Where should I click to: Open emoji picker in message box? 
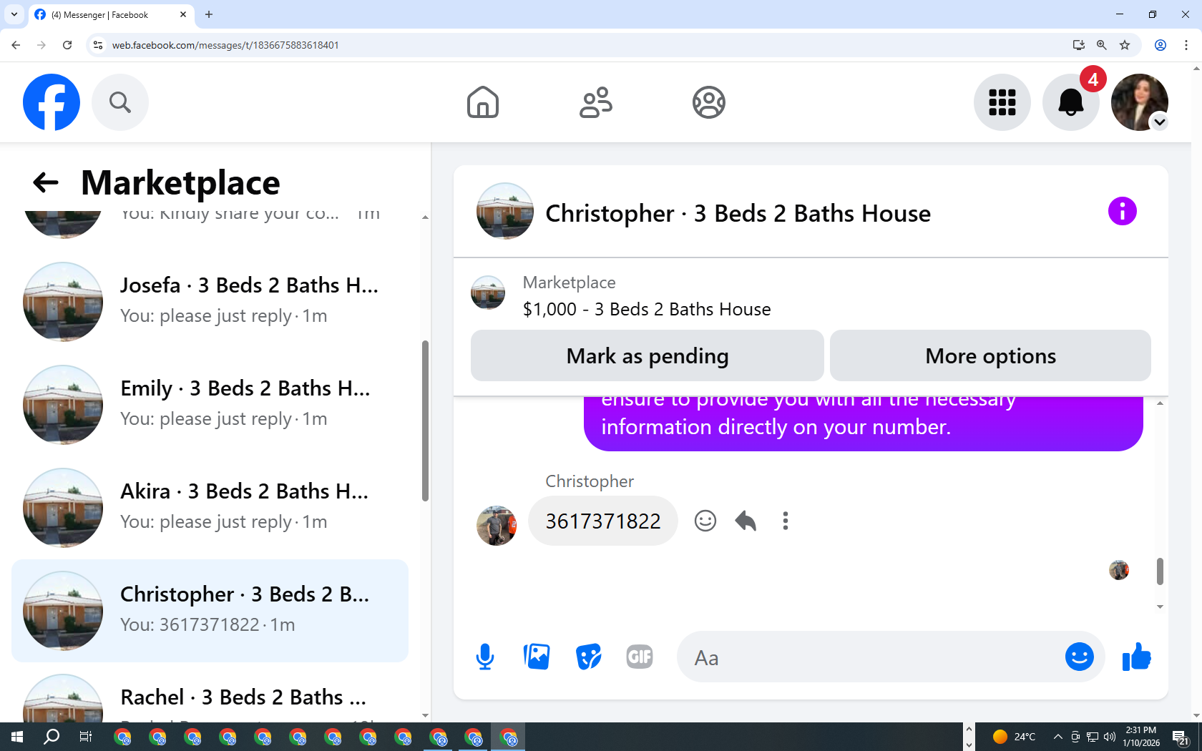coord(1080,657)
